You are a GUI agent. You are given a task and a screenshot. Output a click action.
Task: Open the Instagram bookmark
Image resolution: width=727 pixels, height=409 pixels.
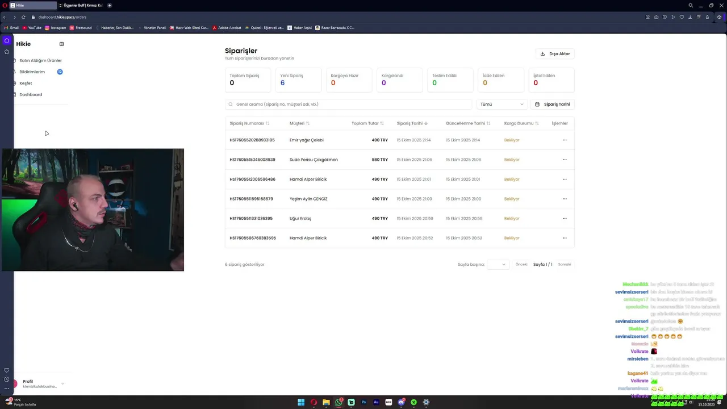tap(55, 27)
